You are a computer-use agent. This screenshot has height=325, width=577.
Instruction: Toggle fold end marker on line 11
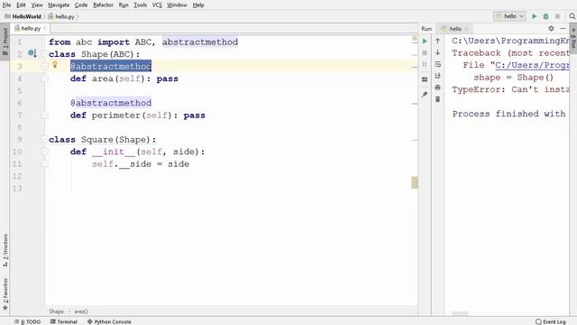(44, 163)
